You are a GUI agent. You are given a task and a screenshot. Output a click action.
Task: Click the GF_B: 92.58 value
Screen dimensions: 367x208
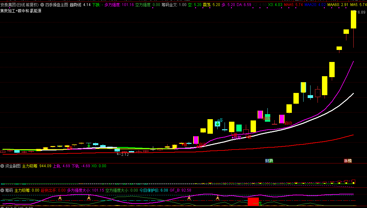[180, 190]
